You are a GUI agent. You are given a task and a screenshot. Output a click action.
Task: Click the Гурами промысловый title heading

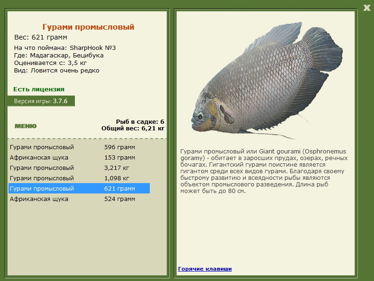[x=88, y=27]
